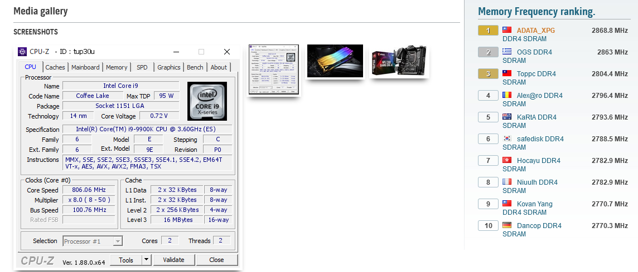The width and height of the screenshot is (638, 272).
Task: Click the rank 10 badge
Action: pyautogui.click(x=488, y=225)
